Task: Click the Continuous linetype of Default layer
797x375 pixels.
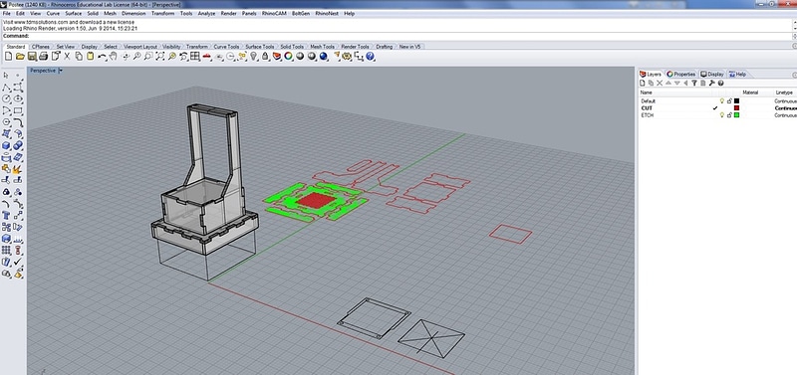Action: point(785,101)
